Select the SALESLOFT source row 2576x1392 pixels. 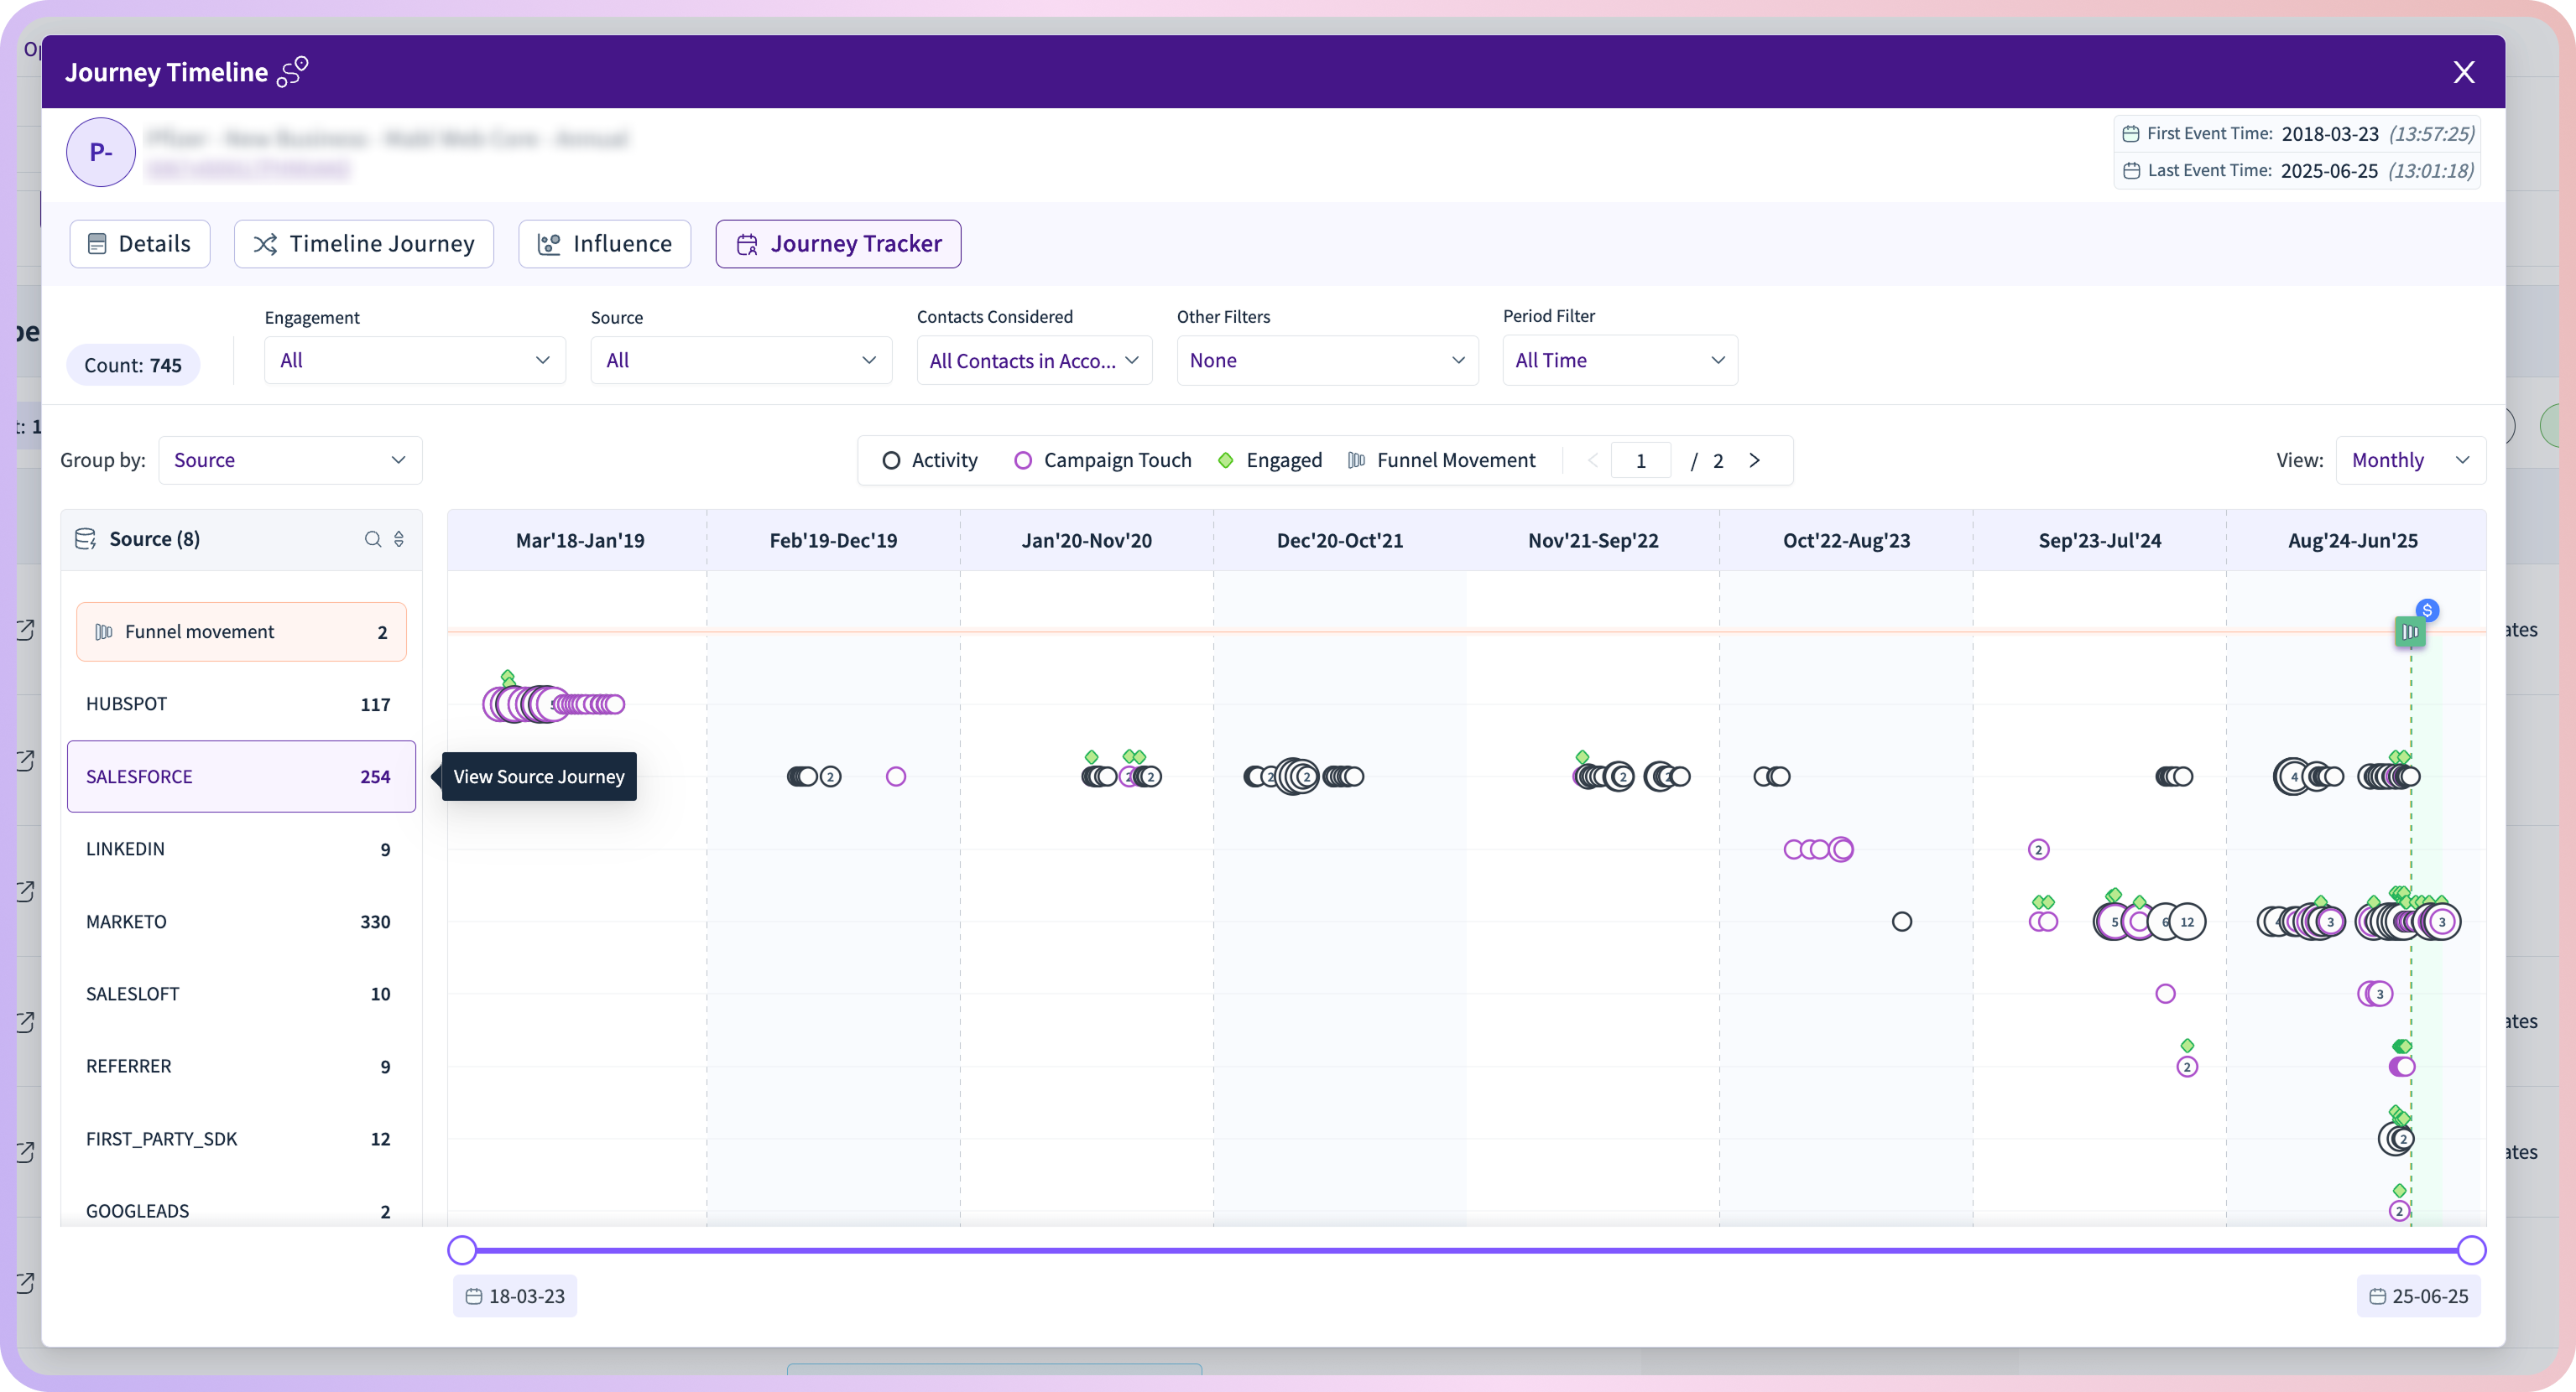(x=241, y=994)
